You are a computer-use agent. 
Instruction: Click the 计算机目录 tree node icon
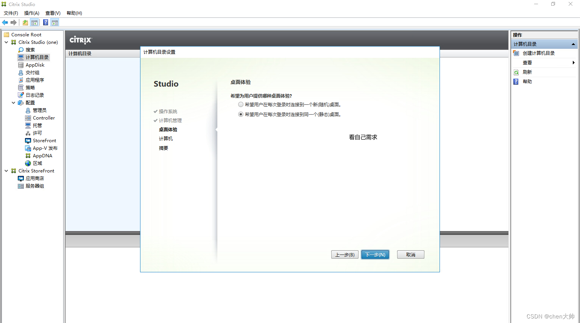21,57
